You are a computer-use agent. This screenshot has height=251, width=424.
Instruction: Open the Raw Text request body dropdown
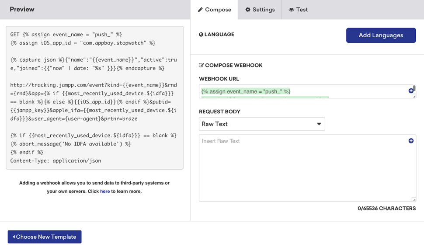[262, 124]
